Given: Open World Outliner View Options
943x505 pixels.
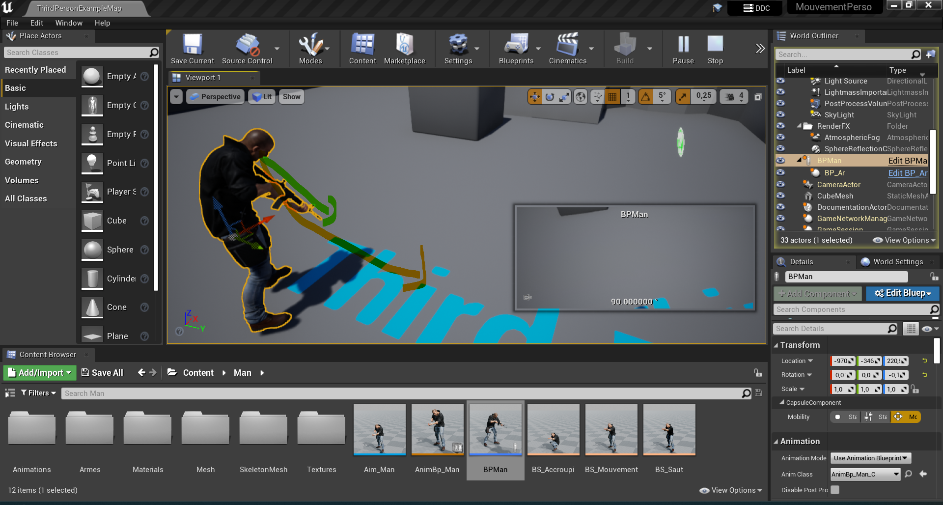Looking at the screenshot, I should click(904, 240).
